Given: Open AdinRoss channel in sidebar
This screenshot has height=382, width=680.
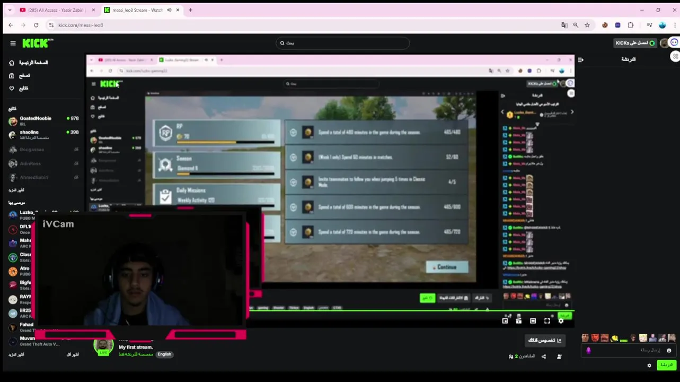Looking at the screenshot, I should click(x=43, y=163).
